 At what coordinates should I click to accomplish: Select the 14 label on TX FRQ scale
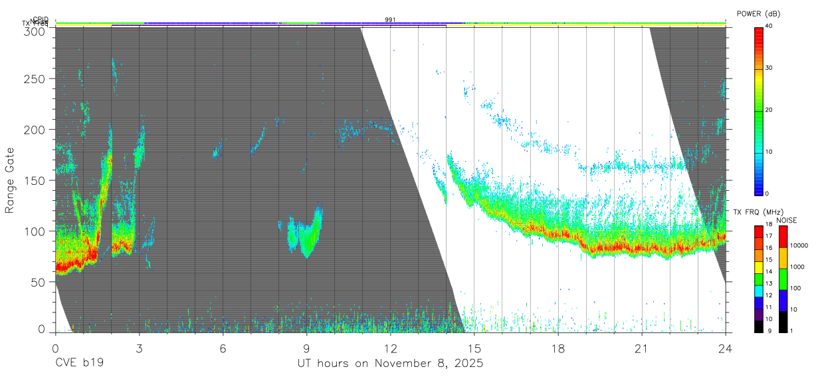click(x=769, y=271)
